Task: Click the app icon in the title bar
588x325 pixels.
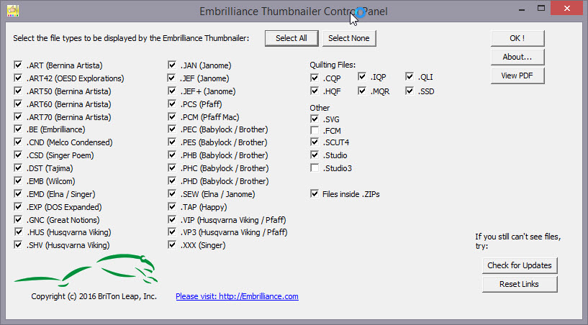Action: 13,12
